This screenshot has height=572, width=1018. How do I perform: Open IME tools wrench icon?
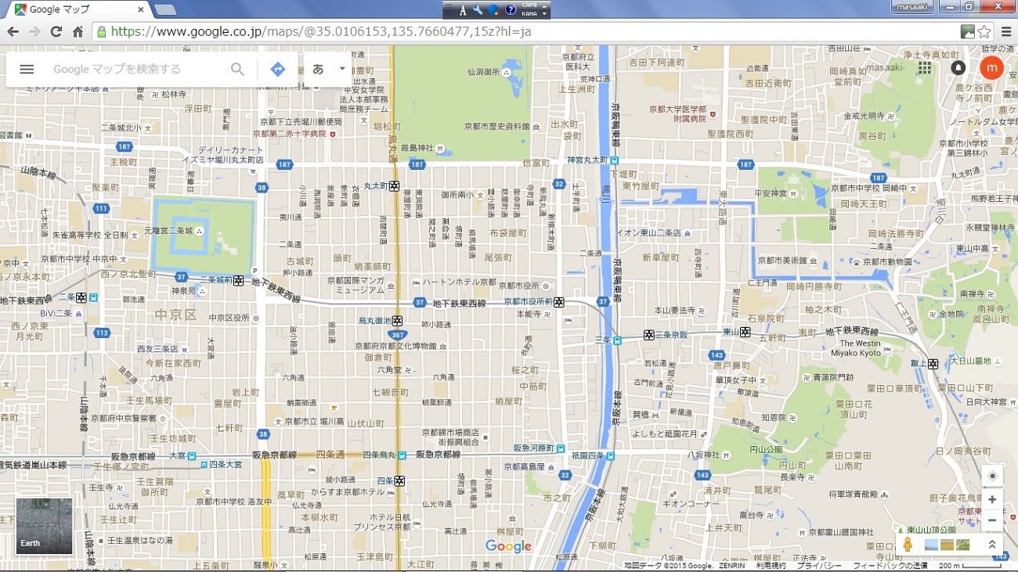478,9
